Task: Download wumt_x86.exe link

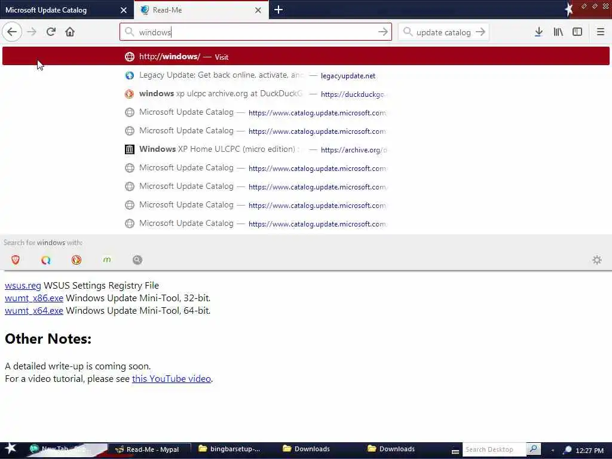Action: click(34, 298)
